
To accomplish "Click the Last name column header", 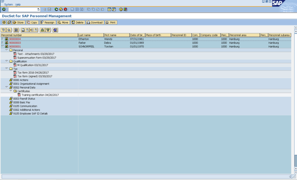I will coord(90,35).
